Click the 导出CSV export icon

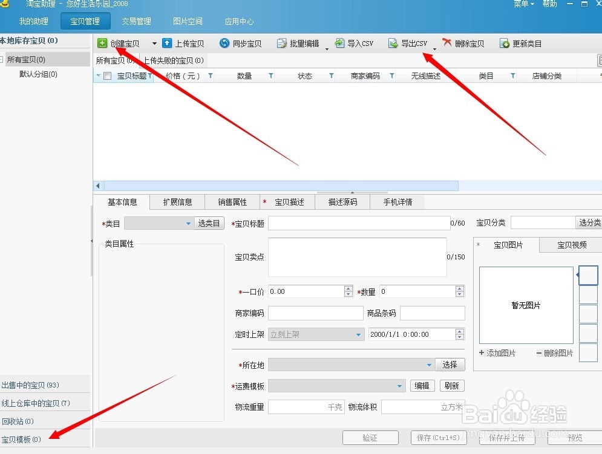393,43
